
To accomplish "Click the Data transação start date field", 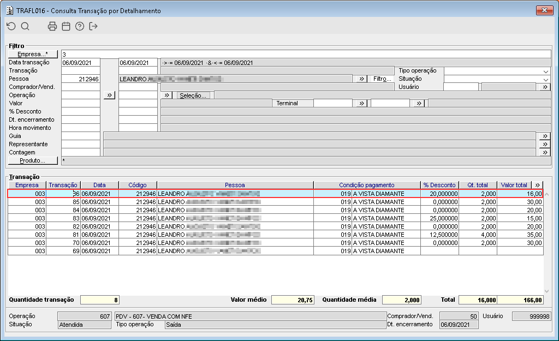I will tap(81, 63).
